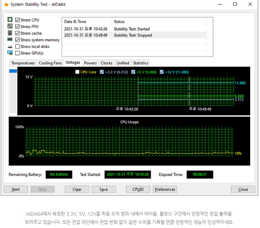Image resolution: width=260 pixels, height=228 pixels.
Task: Click the blue thumb of the vertical graph slider
Action: (x=13, y=71)
